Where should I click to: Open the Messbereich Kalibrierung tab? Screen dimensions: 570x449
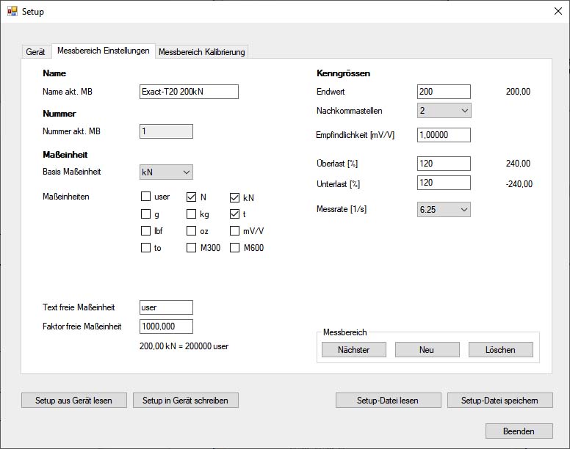pyautogui.click(x=202, y=52)
